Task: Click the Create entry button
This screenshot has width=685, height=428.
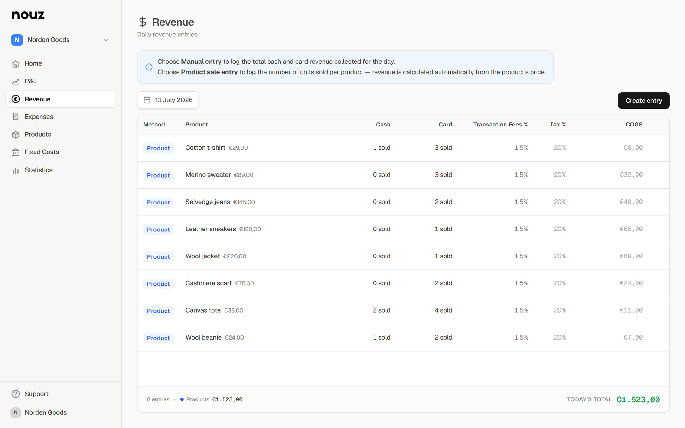Action: (643, 101)
